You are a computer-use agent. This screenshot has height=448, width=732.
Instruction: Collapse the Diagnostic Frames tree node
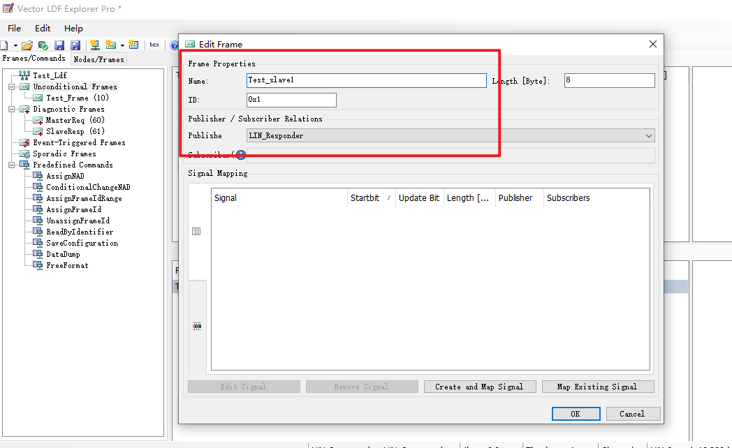pos(11,109)
